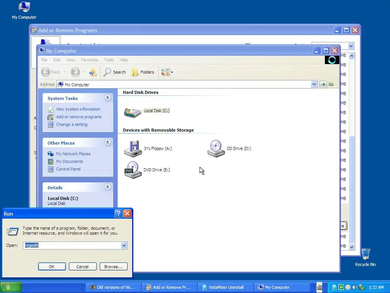This screenshot has height=293, width=390.
Task: Expand the Run Open history dropdown
Action: coord(124,245)
